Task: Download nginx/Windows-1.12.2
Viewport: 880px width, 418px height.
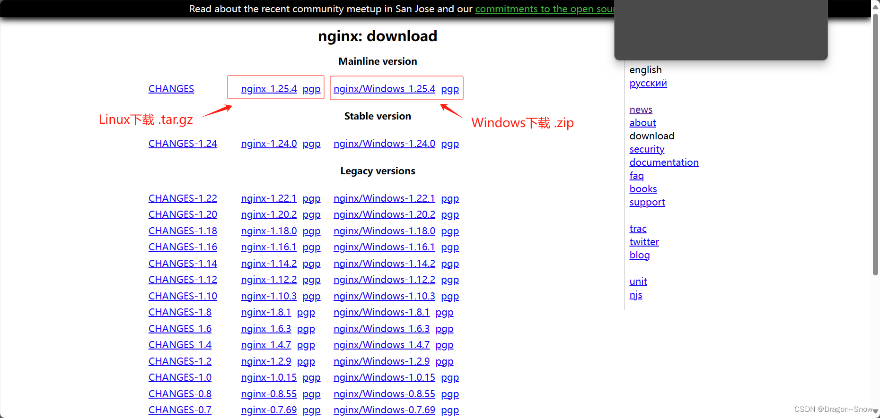Action: click(x=384, y=280)
